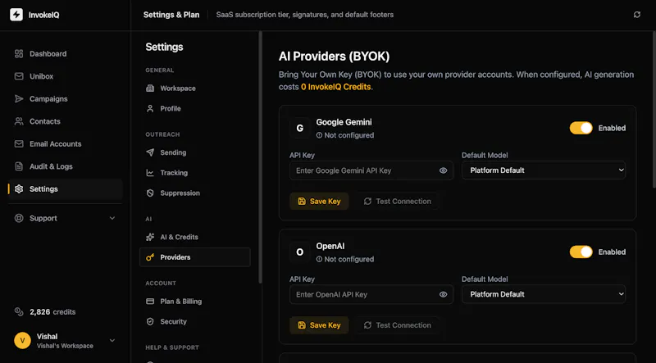This screenshot has height=363, width=656.
Task: Click the Audit & Logs document icon
Action: point(19,166)
